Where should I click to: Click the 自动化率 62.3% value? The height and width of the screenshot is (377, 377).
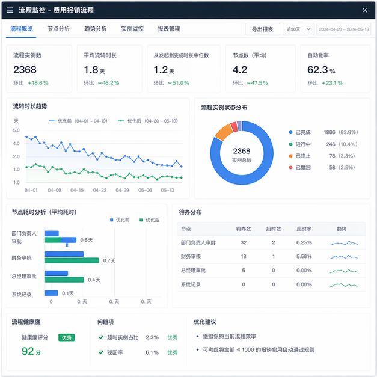(x=321, y=70)
